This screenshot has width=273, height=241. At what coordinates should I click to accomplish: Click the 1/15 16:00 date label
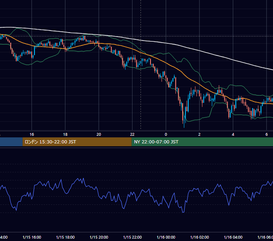click(32, 237)
